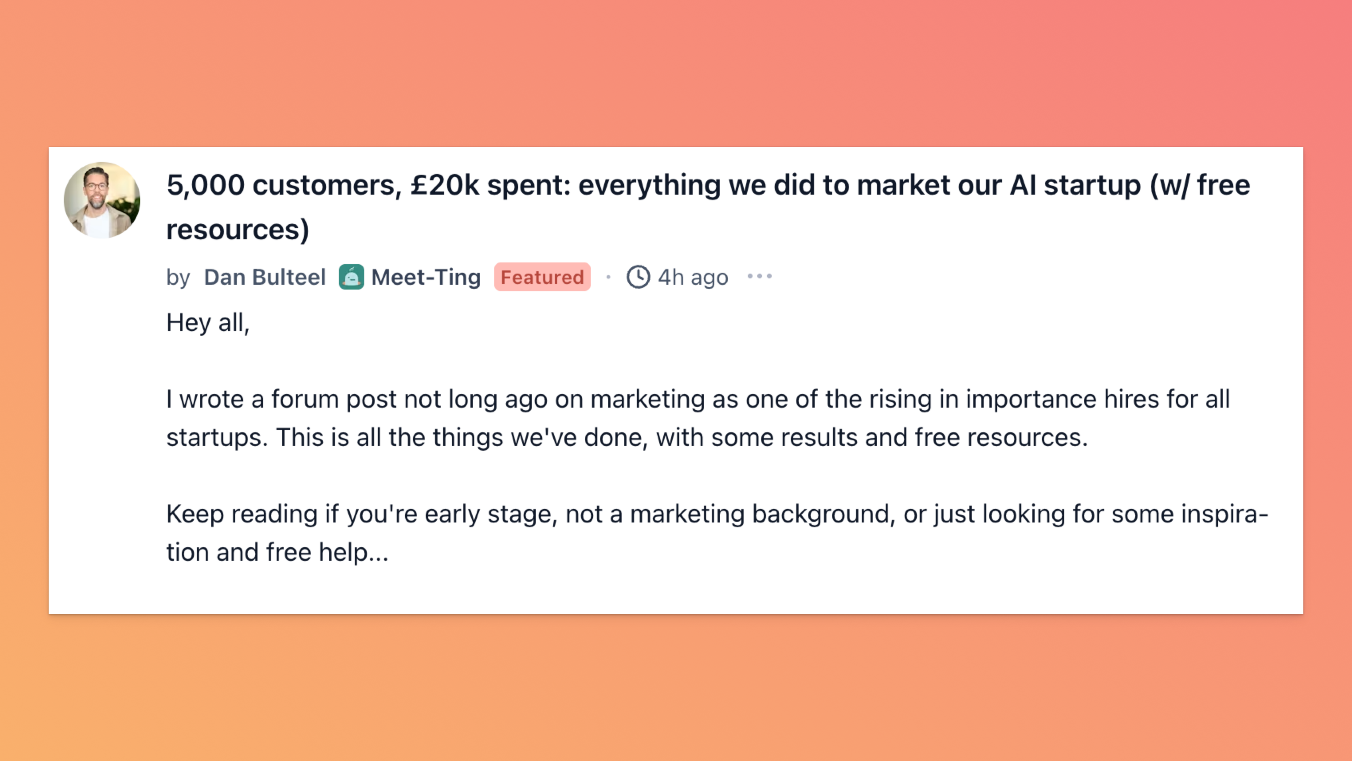Click the author name Dan Bulteel
Image resolution: width=1352 pixels, height=761 pixels.
(x=265, y=277)
